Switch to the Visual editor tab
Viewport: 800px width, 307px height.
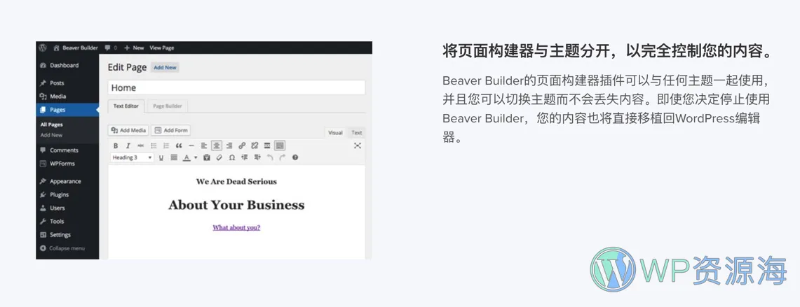click(335, 133)
